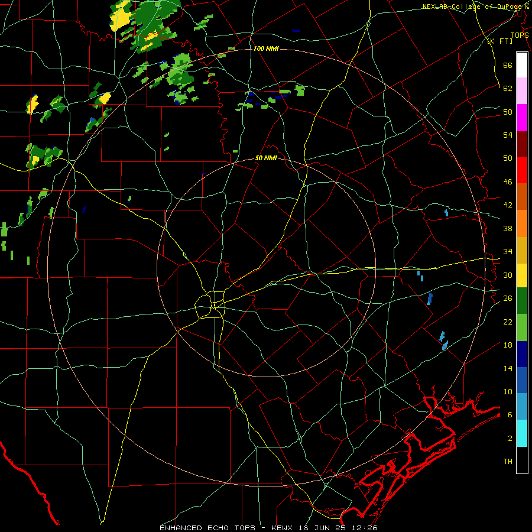Click the "22" legend value
The height and width of the screenshot is (532, 532).
[x=508, y=322]
